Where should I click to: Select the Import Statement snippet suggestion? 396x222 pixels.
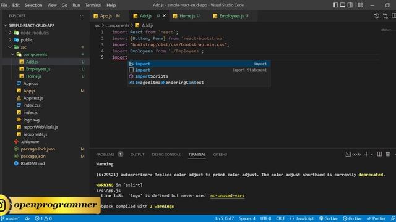click(x=199, y=70)
